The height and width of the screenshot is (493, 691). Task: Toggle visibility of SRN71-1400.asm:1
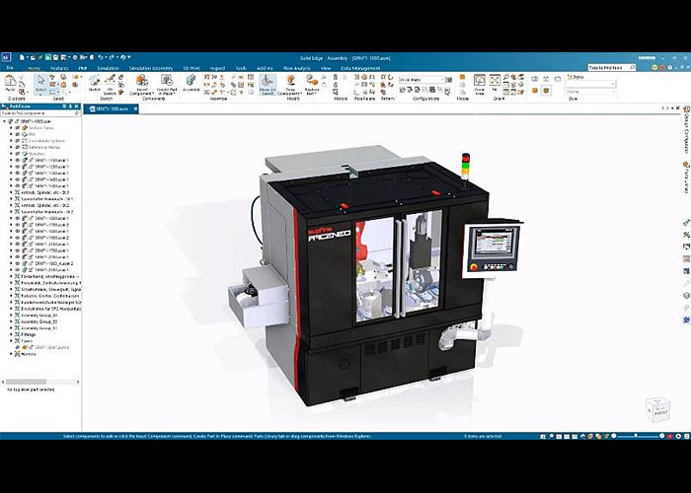point(18,179)
